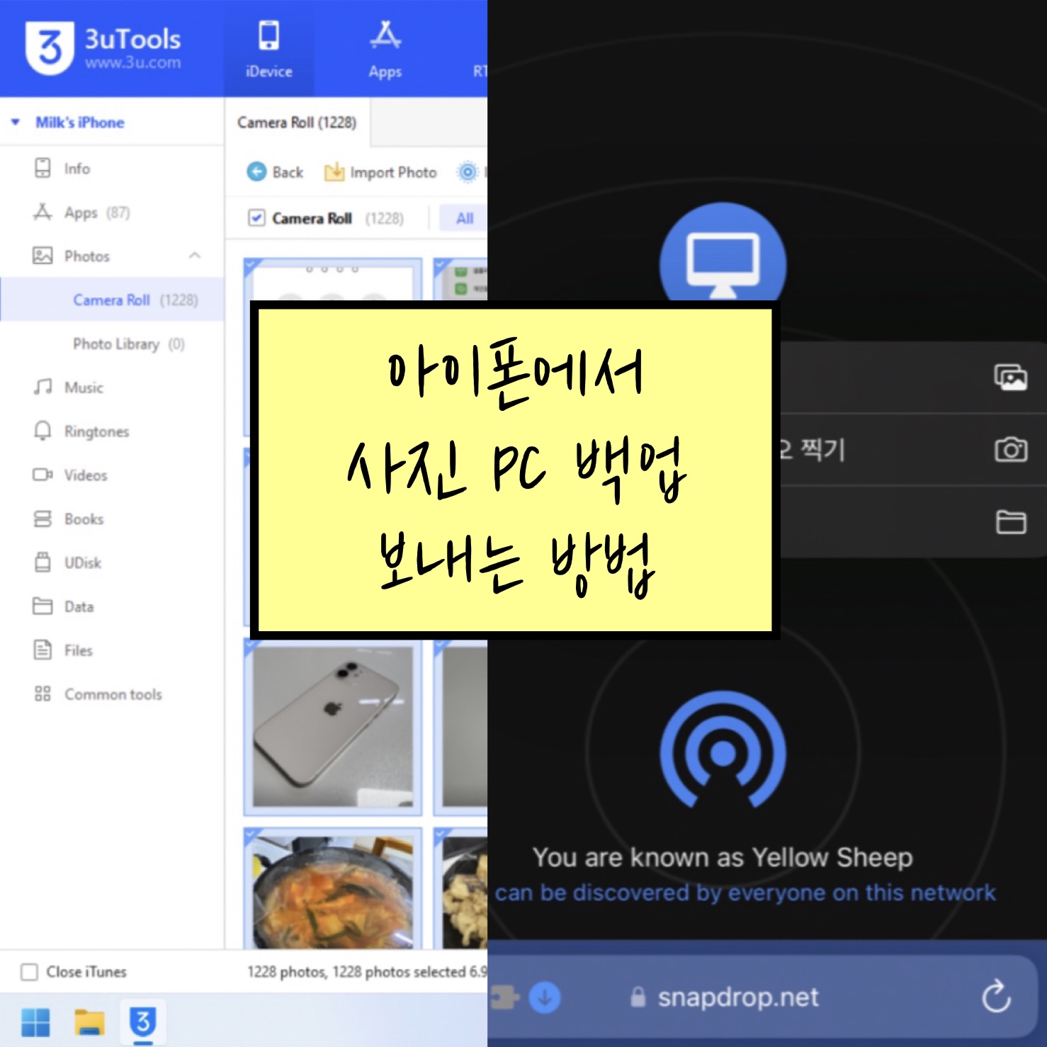Click the Common tools grid icon
1047x1047 pixels.
point(43,694)
